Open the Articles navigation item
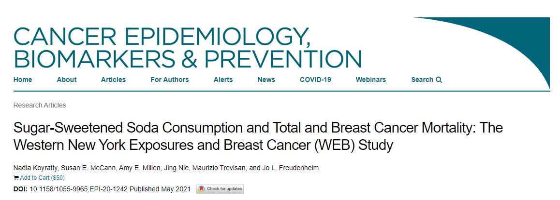 [x=113, y=80]
